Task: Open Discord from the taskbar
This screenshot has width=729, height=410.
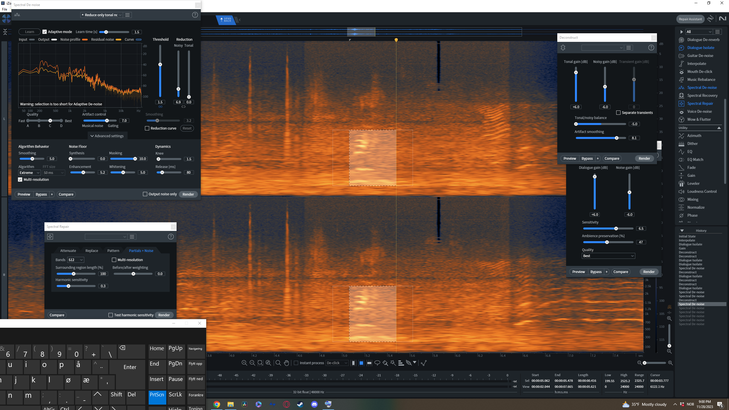Action: [314, 404]
